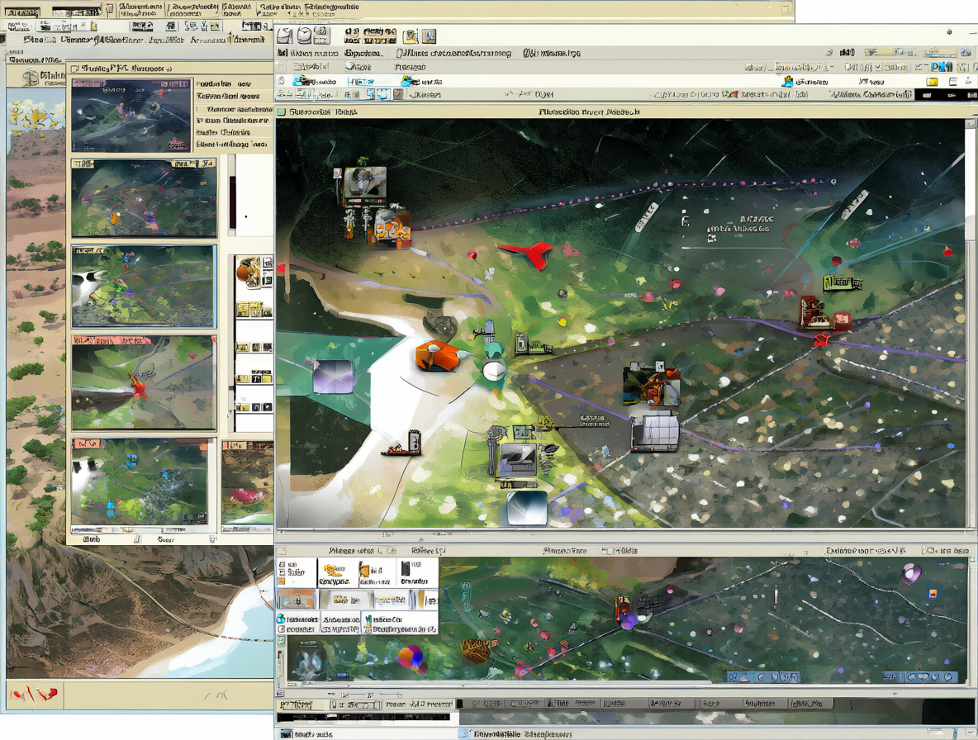Click the clock-like second icon in the top toolbar

304,36
